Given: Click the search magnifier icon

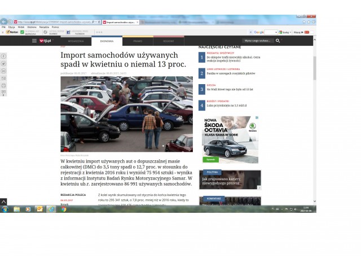Looking at the screenshot, I should (278, 41).
